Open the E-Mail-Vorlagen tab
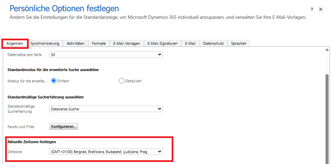 click(127, 43)
